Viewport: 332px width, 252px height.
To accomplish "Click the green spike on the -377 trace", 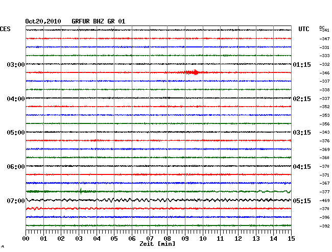I will (x=81, y=191).
